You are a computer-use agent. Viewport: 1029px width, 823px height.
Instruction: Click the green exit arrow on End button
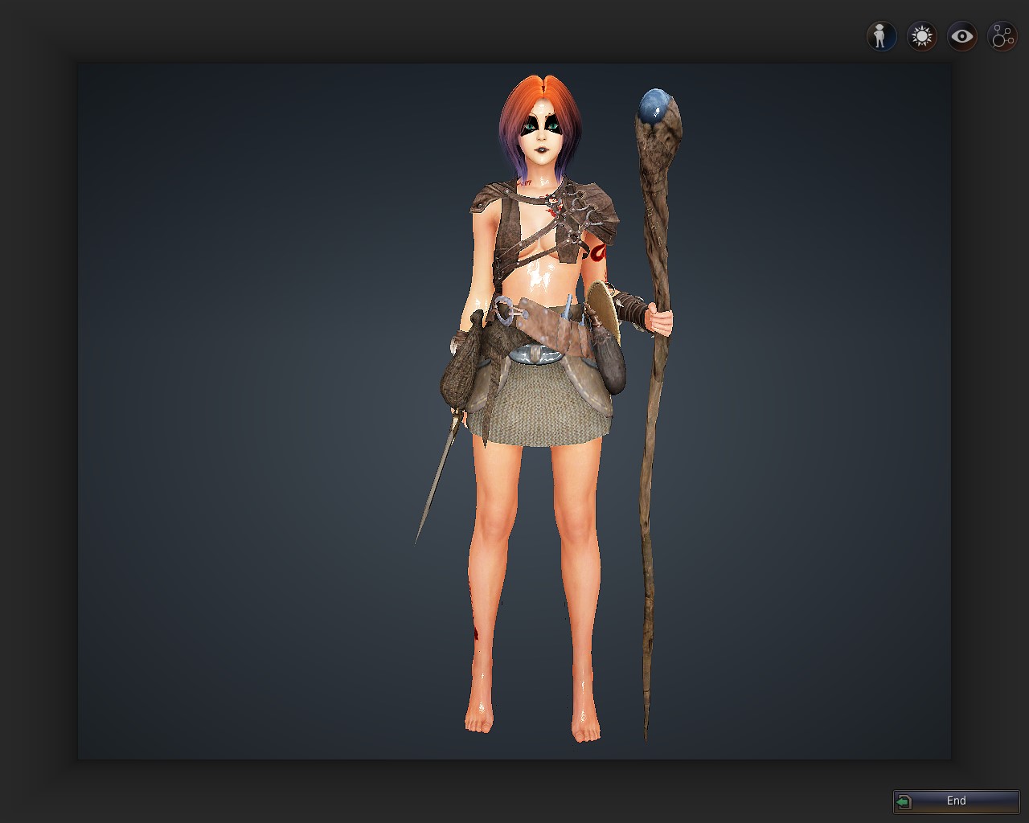pyautogui.click(x=904, y=801)
